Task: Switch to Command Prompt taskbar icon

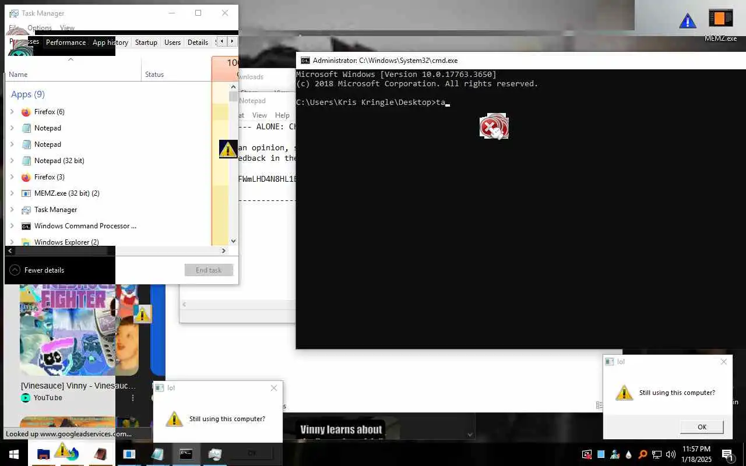Action: pyautogui.click(x=186, y=454)
